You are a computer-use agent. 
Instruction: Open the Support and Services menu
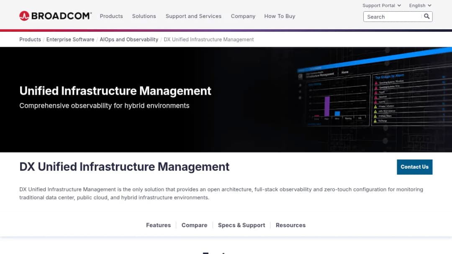tap(193, 16)
